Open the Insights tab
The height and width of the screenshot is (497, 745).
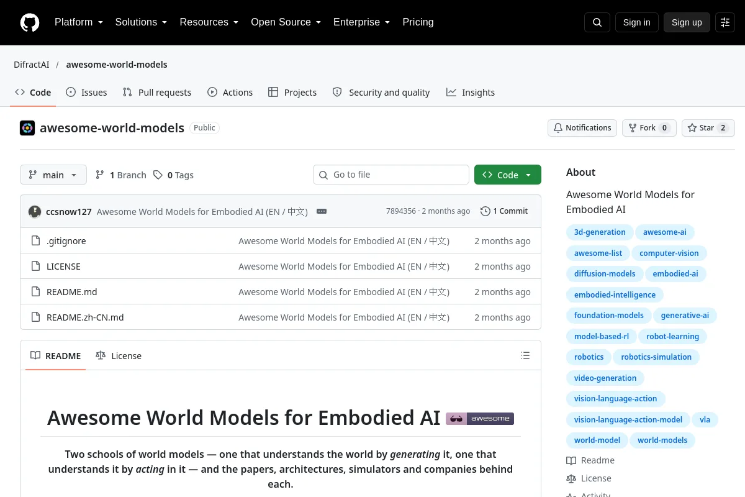tap(471, 93)
